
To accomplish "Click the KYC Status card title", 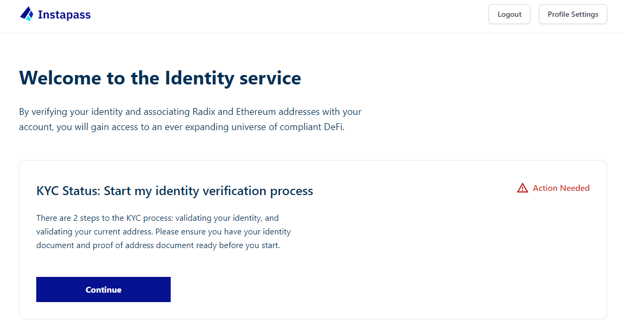I will pyautogui.click(x=175, y=191).
